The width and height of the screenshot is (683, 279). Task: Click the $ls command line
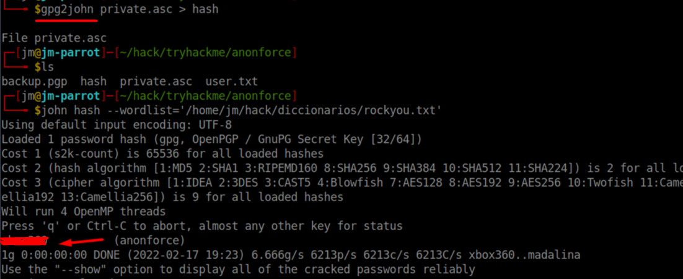(x=45, y=67)
